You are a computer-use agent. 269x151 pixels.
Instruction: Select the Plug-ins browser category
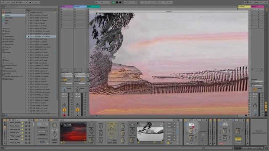(8, 47)
